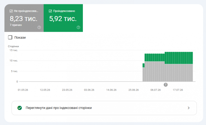Select the green 5,92 тис. indexed card
The width and height of the screenshot is (206, 125).
[x=63, y=18]
